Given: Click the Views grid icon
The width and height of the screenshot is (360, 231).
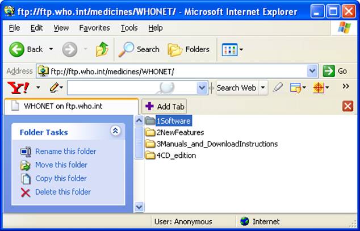Looking at the screenshot, I should pyautogui.click(x=229, y=49).
